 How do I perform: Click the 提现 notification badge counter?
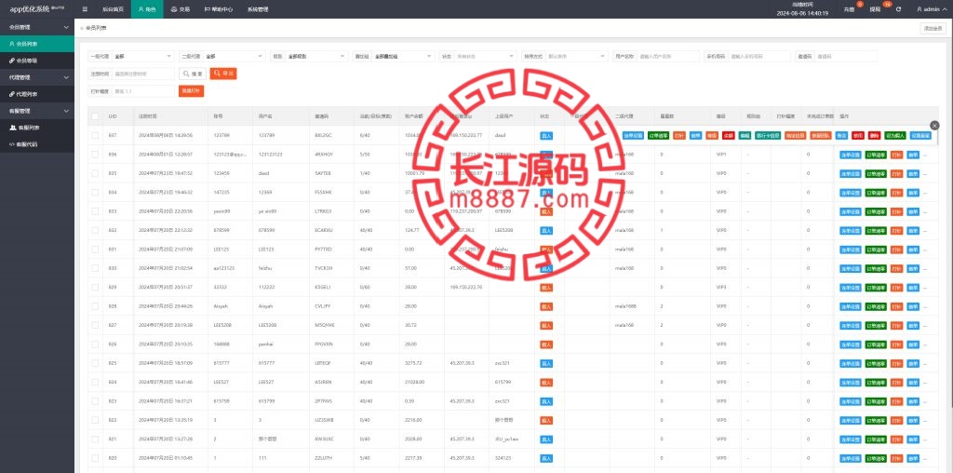pyautogui.click(x=887, y=5)
